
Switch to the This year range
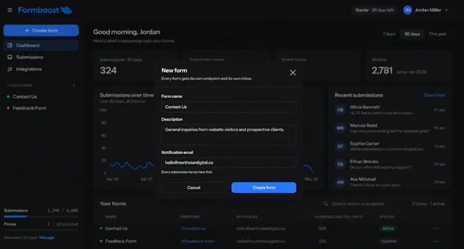437,34
